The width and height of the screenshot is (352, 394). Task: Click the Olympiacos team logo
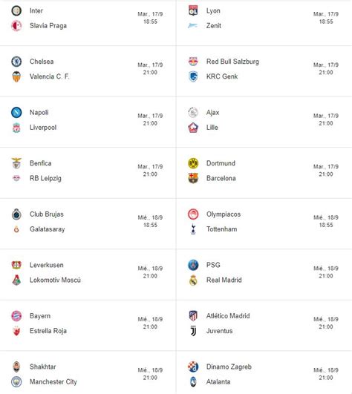click(193, 214)
